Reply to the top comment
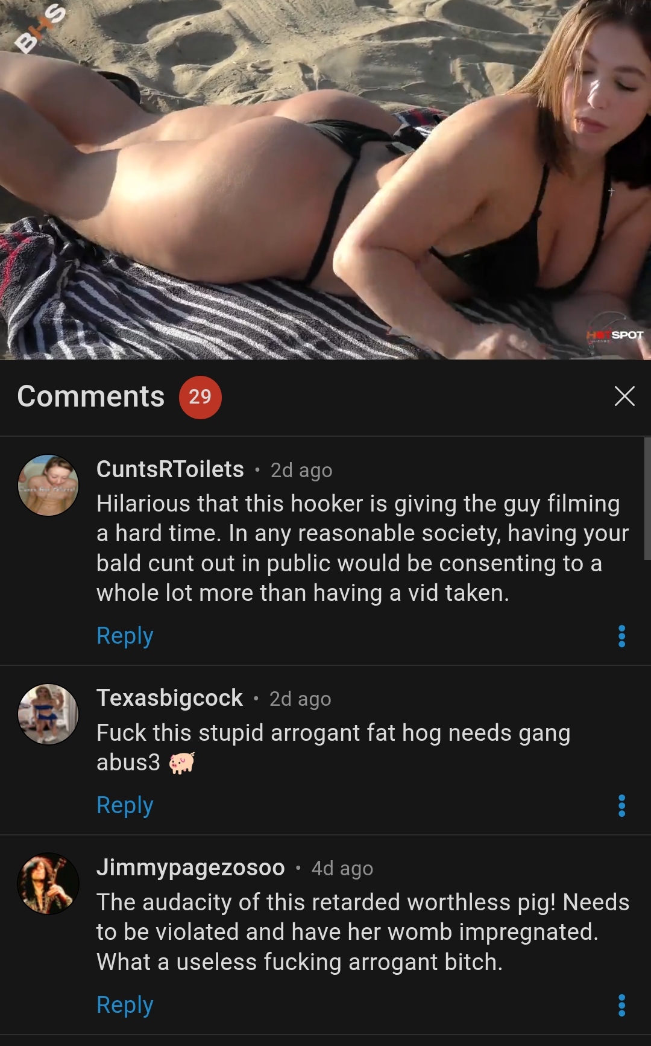651x1046 pixels. 125,636
